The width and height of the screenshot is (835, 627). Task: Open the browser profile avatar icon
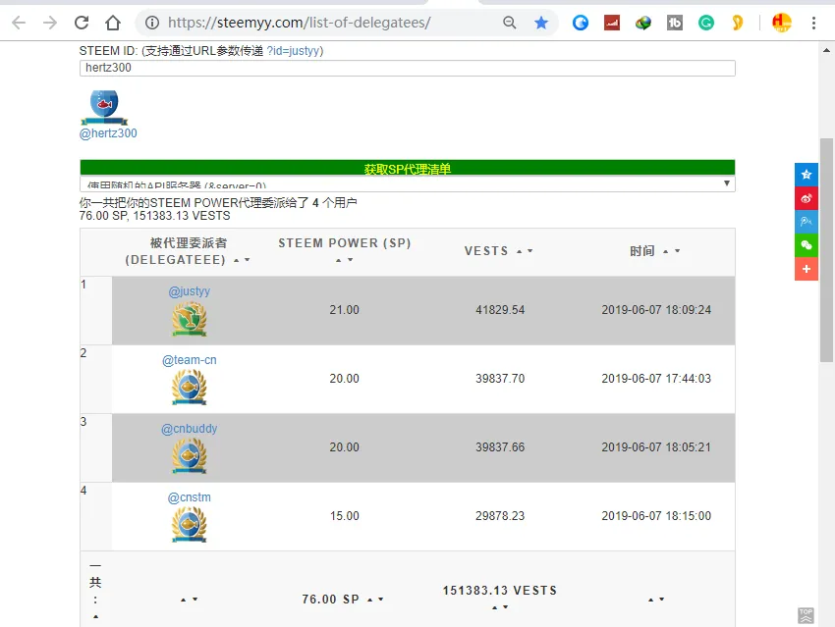[x=782, y=23]
